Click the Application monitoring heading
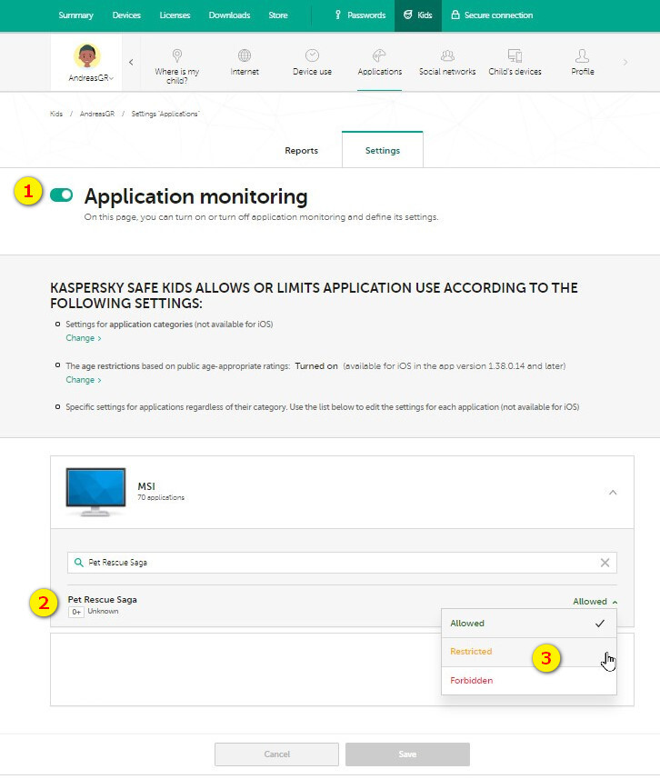 point(195,196)
